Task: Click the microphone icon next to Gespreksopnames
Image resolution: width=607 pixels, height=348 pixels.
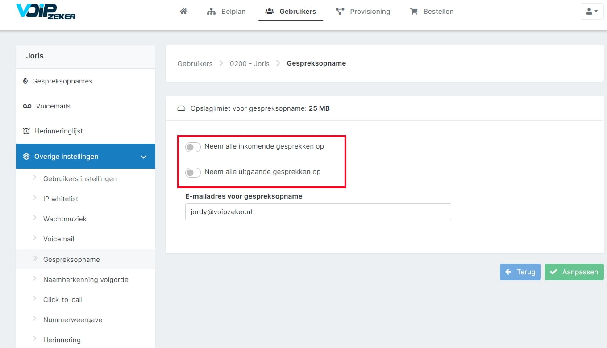Action: tap(25, 81)
